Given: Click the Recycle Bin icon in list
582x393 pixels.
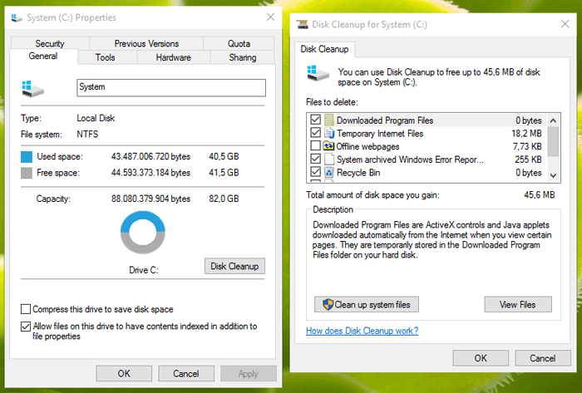Looking at the screenshot, I should pyautogui.click(x=329, y=172).
